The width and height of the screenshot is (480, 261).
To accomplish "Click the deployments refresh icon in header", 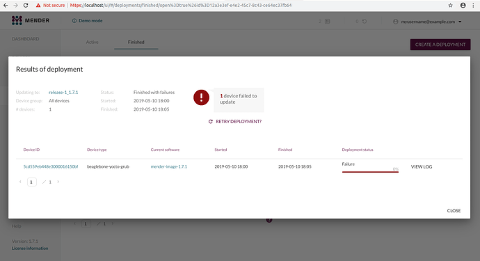I will pos(365,22).
